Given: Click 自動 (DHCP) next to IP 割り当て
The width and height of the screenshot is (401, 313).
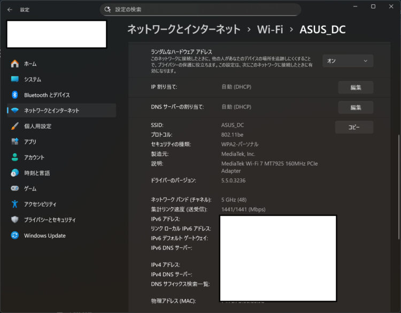Looking at the screenshot, I should 236,87.
